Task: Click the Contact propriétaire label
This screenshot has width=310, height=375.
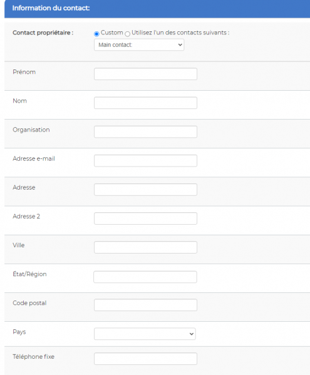Action: click(x=43, y=33)
